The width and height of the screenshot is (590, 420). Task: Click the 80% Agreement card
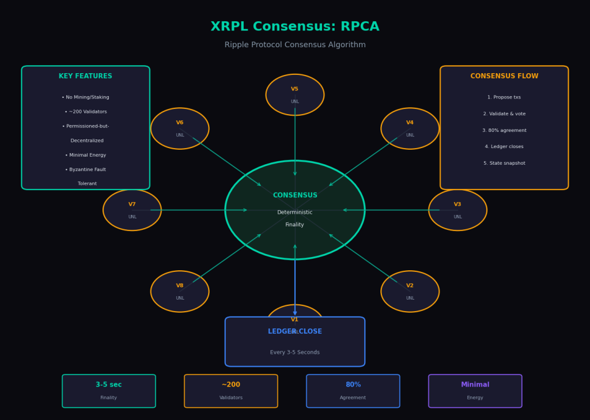[353, 391]
